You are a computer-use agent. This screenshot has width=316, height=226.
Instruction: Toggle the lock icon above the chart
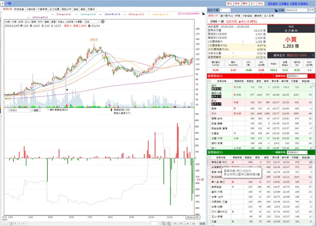pyautogui.click(x=203, y=14)
